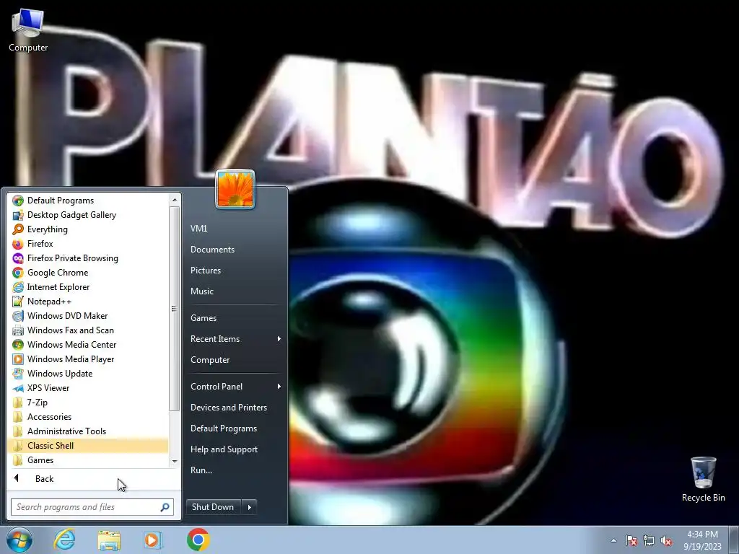This screenshot has height=554, width=739.
Task: Expand the Classic Shell folder
Action: 87,446
